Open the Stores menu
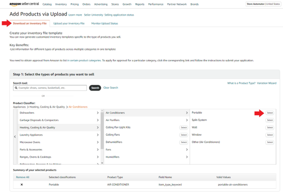The image size is (283, 192). coord(115,4)
